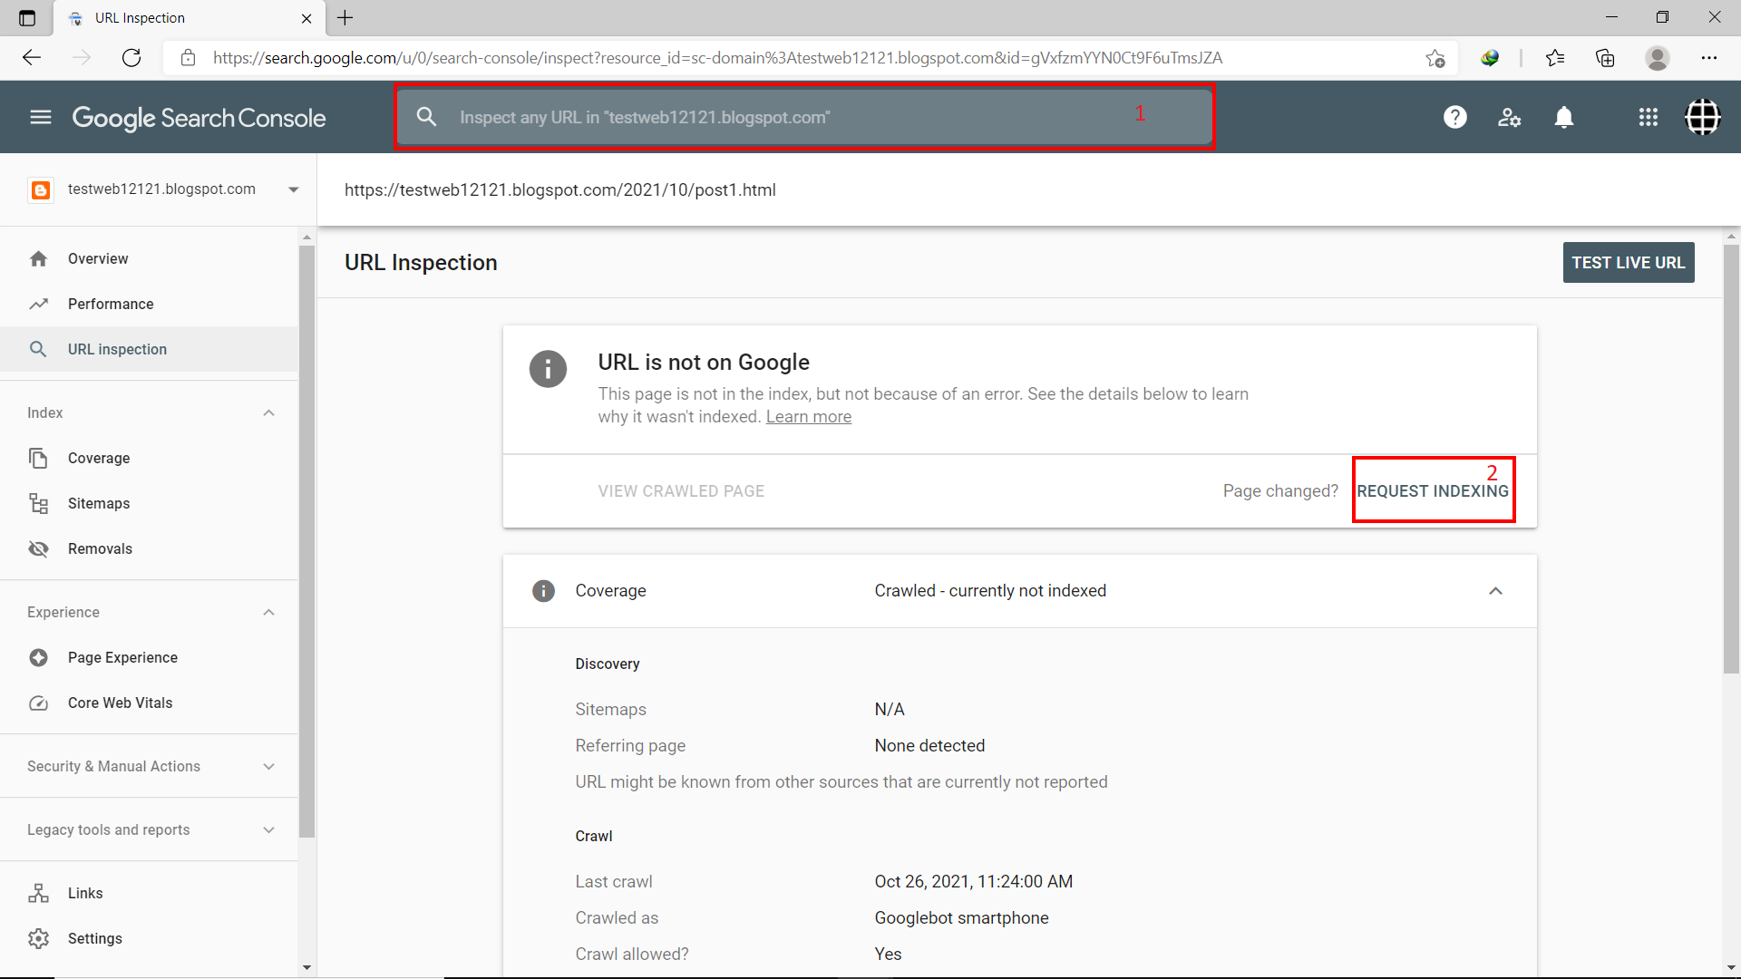This screenshot has height=979, width=1741.
Task: Collapse the Coverage details card
Action: click(1495, 591)
